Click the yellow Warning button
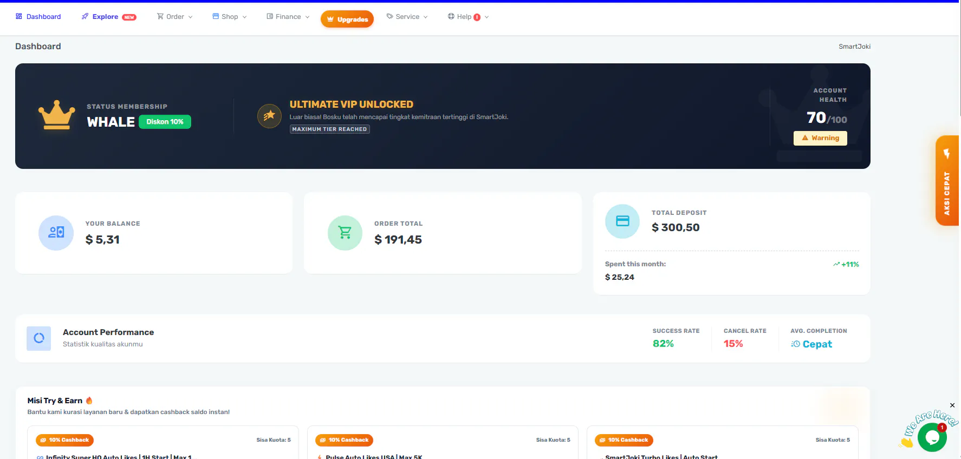The image size is (961, 459). click(820, 138)
